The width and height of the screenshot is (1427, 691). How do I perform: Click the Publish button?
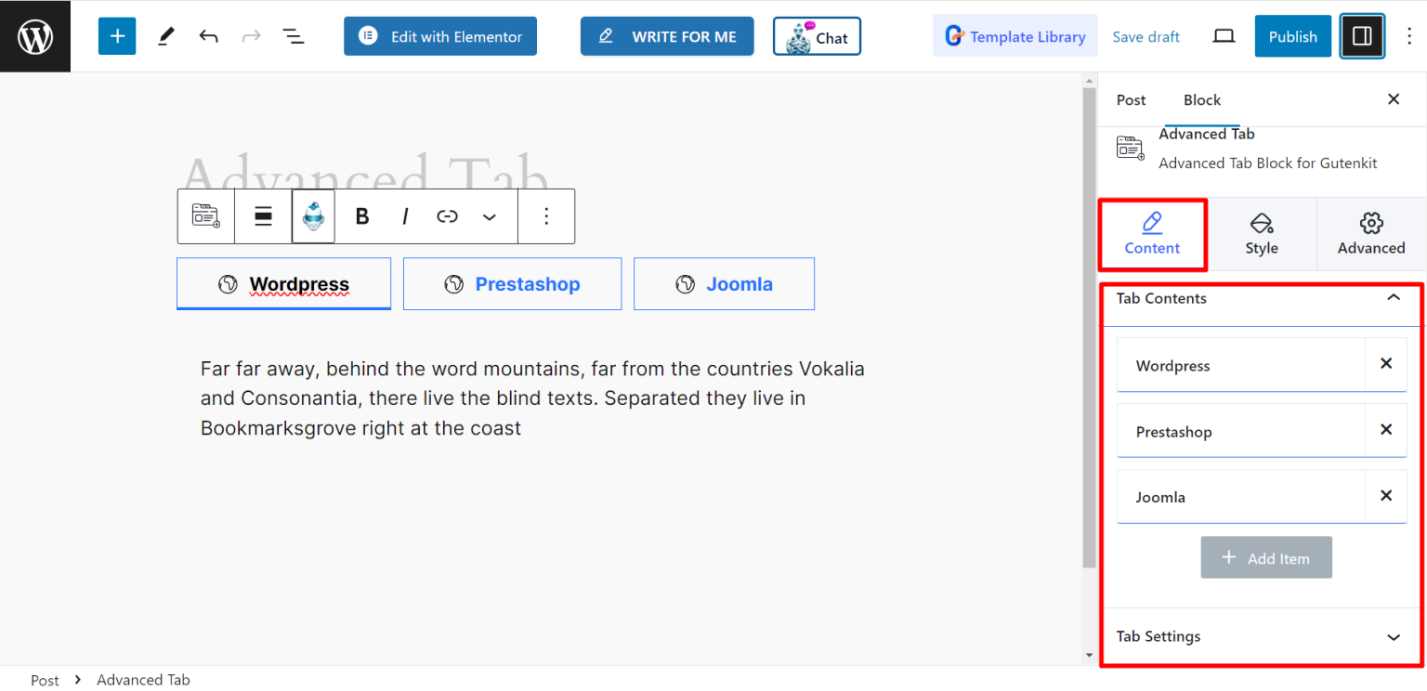coord(1292,36)
